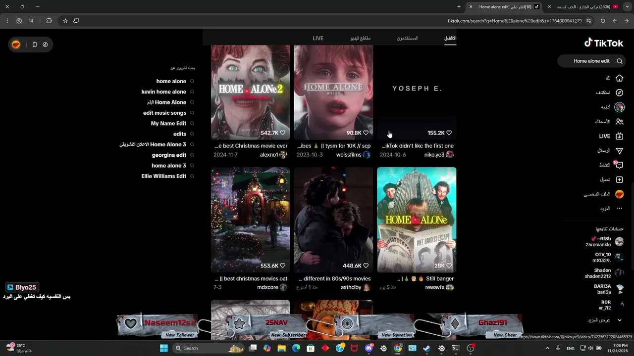Open followed account Shaden shaden2212
Screen dimensions: 634x356
(x=604, y=273)
